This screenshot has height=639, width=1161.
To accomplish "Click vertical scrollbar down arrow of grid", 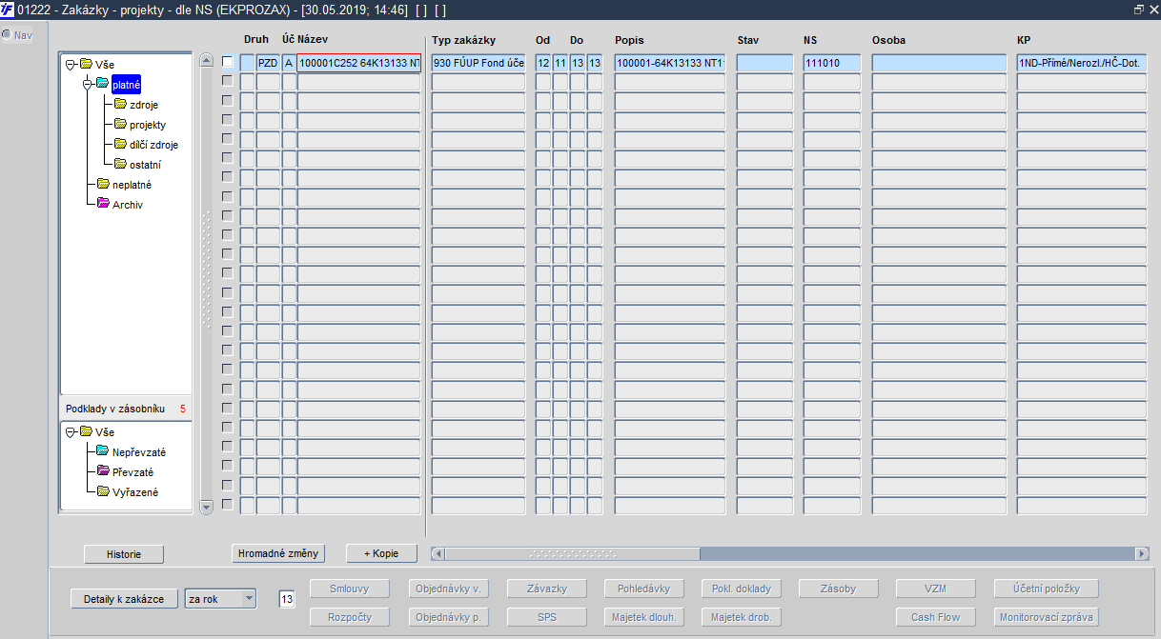I will click(206, 508).
